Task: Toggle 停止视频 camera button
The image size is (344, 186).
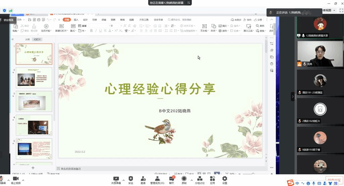Action: [15, 180]
